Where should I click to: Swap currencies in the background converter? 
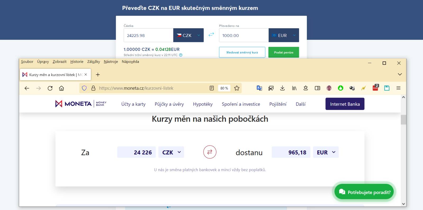[211, 35]
